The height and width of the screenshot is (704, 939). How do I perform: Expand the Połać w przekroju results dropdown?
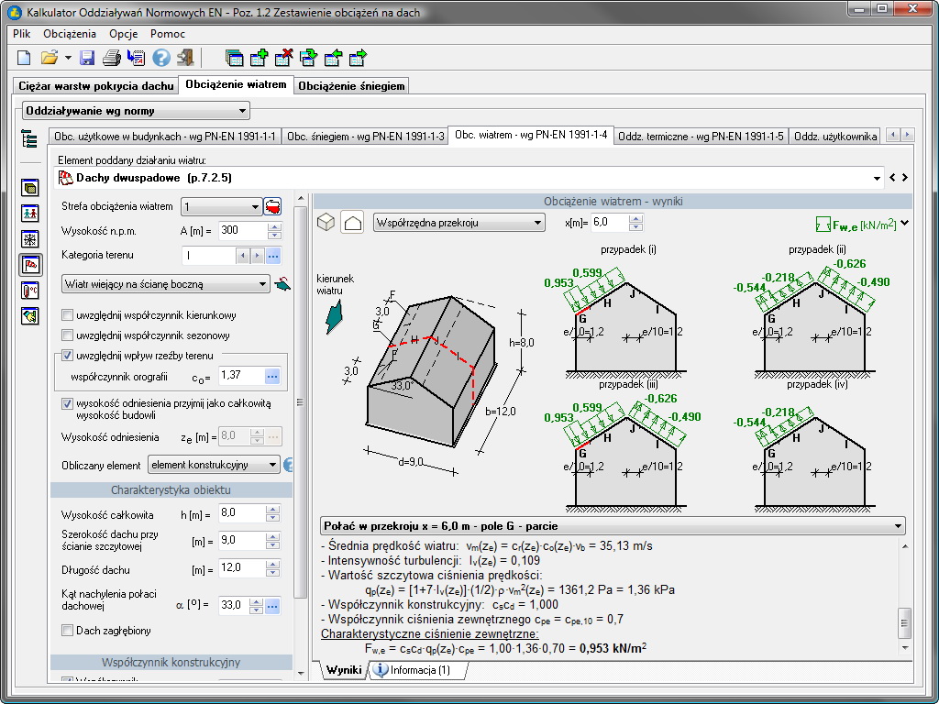tap(613, 526)
